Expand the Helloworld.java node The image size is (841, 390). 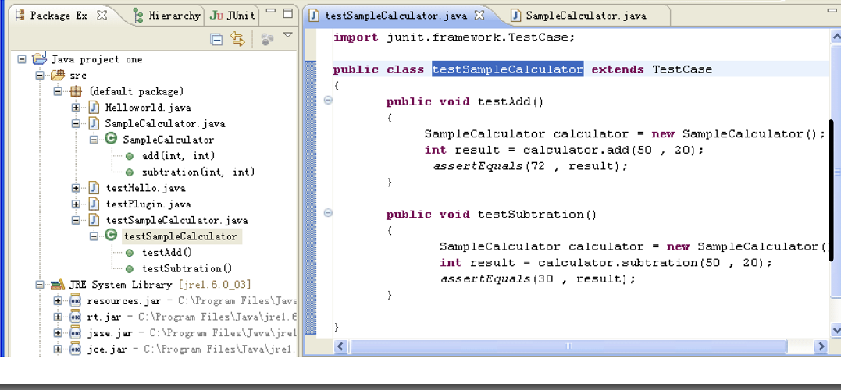coord(76,108)
